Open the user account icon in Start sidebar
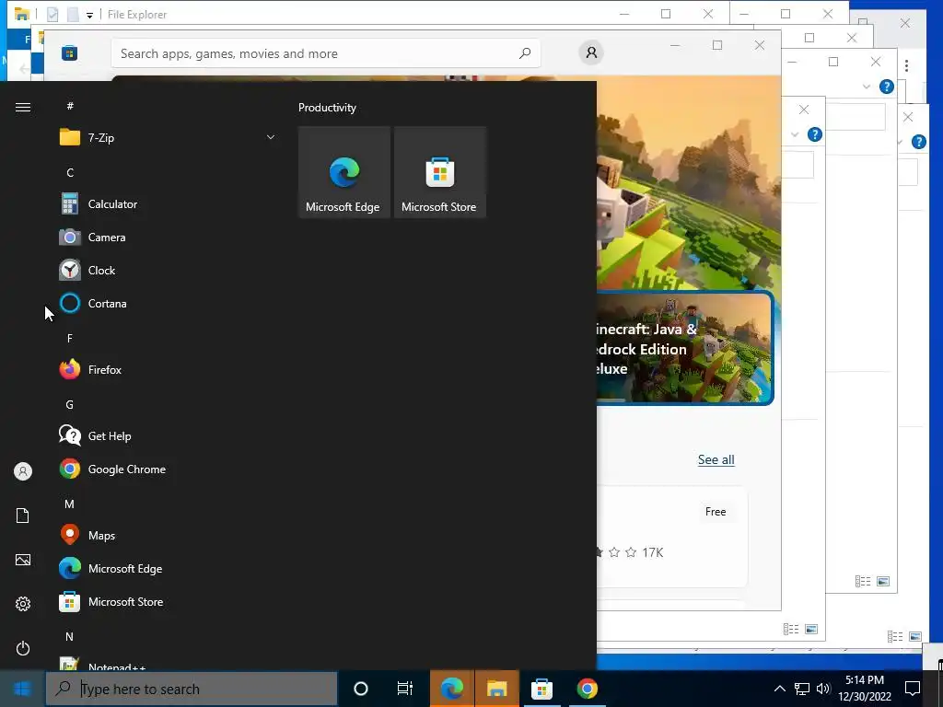 coord(23,470)
